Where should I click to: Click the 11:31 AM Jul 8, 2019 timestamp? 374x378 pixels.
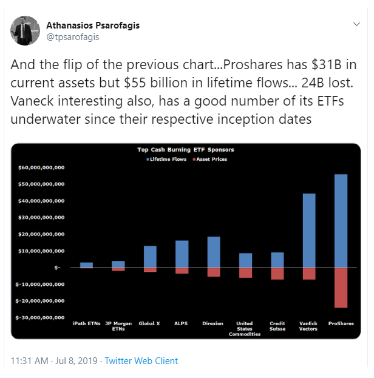54,361
